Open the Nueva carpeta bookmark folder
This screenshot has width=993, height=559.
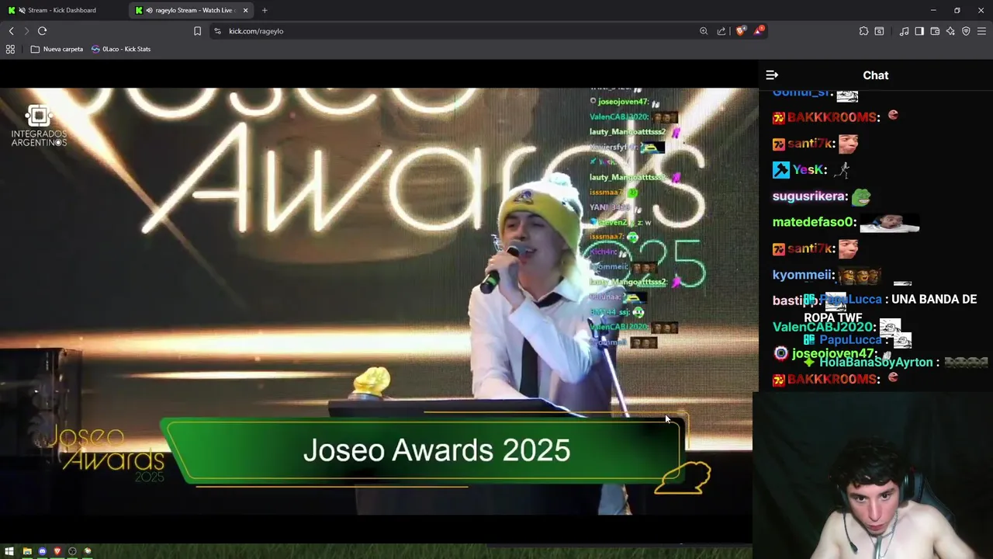57,49
